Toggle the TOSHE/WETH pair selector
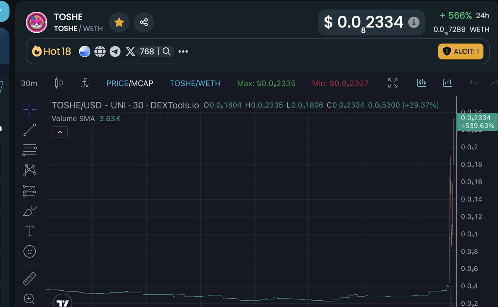Image resolution: width=498 pixels, height=307 pixels. click(195, 84)
